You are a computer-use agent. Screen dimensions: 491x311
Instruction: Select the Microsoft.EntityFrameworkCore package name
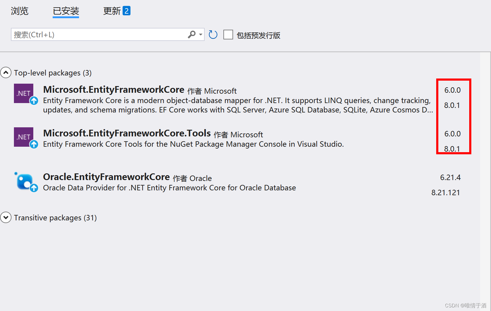pos(114,89)
